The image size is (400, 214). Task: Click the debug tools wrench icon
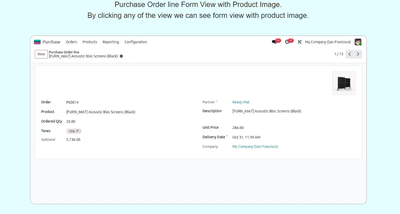point(300,42)
